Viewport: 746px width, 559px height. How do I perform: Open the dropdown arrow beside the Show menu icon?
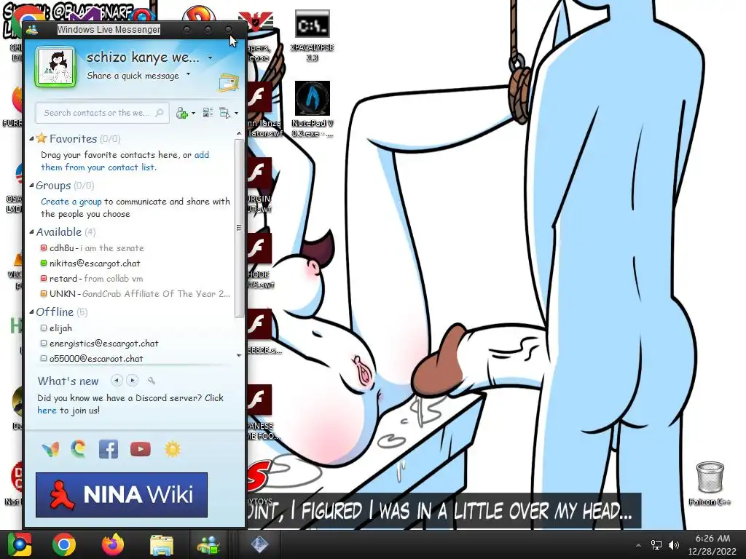coord(237,113)
